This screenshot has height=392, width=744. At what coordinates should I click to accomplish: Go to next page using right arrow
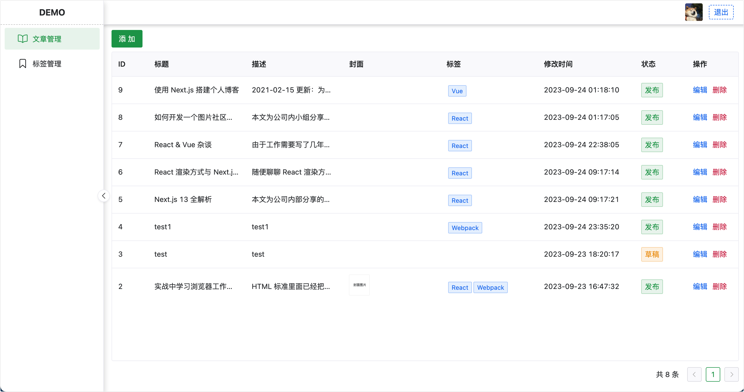coord(731,374)
